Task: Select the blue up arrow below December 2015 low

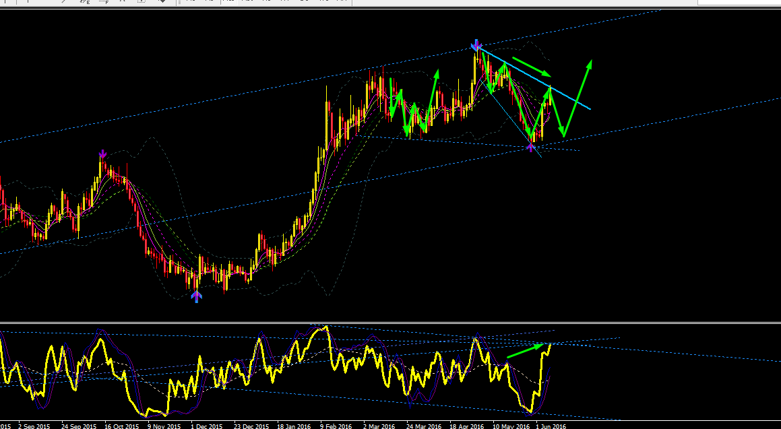Action: pos(197,296)
